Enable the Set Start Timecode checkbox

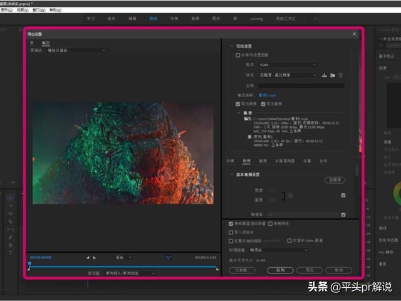pyautogui.click(x=231, y=241)
